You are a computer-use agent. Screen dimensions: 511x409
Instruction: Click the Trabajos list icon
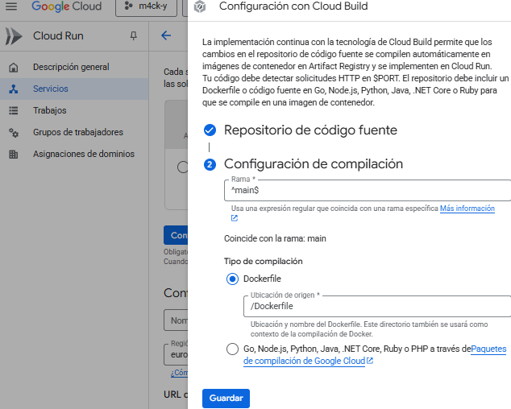click(x=14, y=111)
